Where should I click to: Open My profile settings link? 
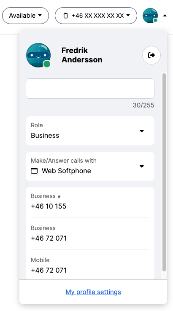(x=93, y=292)
